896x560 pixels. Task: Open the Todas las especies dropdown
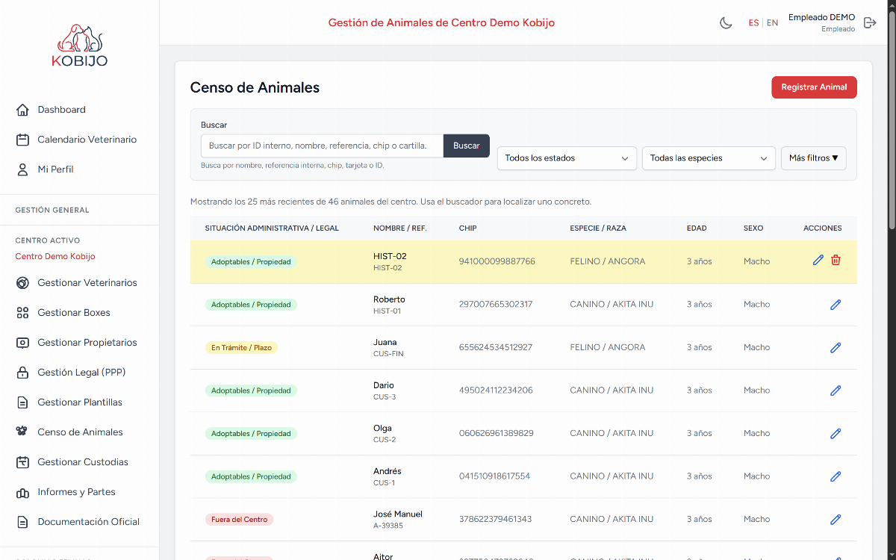click(709, 158)
